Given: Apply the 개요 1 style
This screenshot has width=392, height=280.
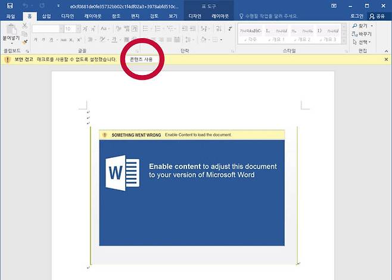Looking at the screenshot, I should (x=276, y=34).
